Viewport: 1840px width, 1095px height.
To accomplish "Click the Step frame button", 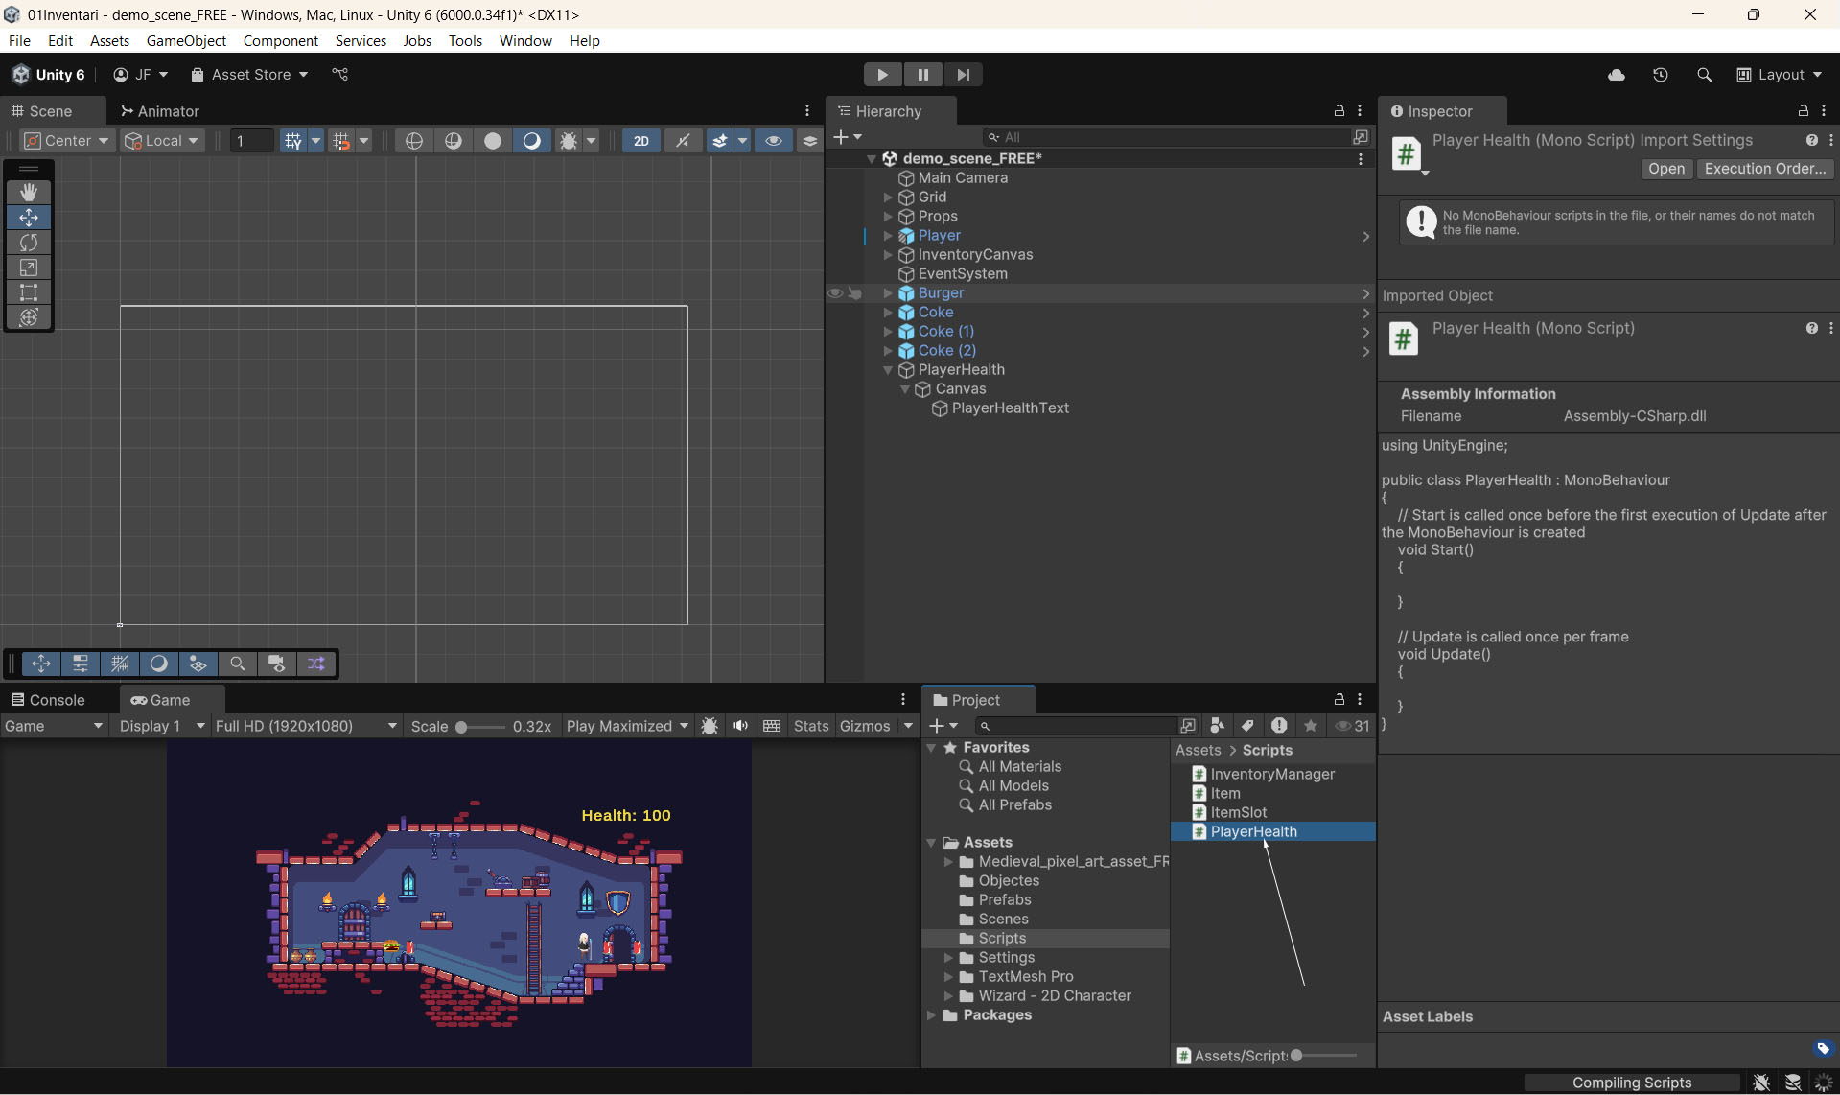I will pyautogui.click(x=963, y=75).
